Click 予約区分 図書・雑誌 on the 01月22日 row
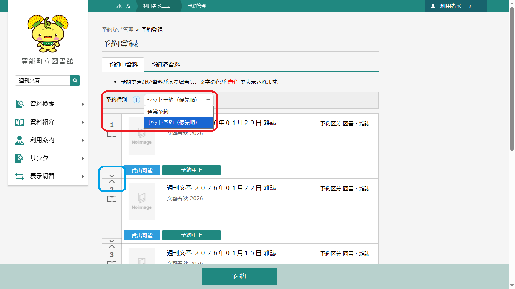Image resolution: width=515 pixels, height=289 pixels. click(x=345, y=189)
